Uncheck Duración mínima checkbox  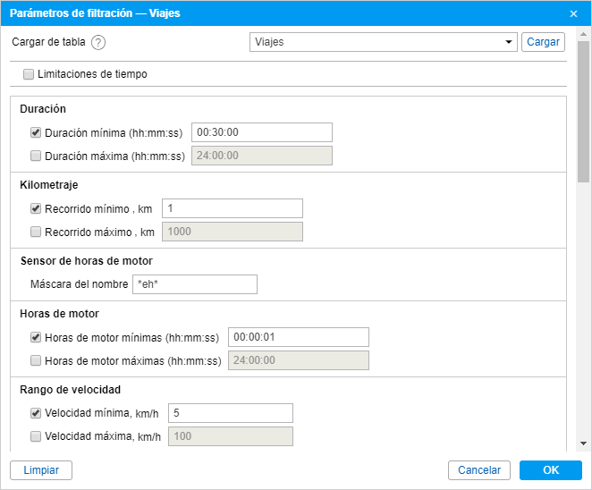(x=36, y=132)
